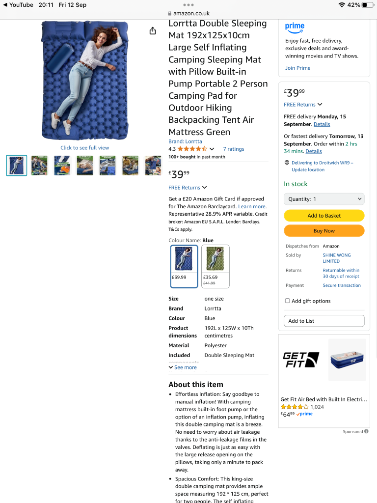Open the three-dot multitasking menu
The width and height of the screenshot is (377, 503).
coord(188,5)
